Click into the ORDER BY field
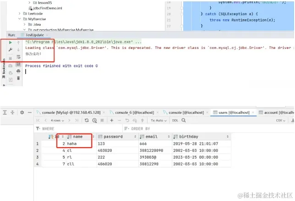This screenshot has height=201, width=295. pos(208,128)
